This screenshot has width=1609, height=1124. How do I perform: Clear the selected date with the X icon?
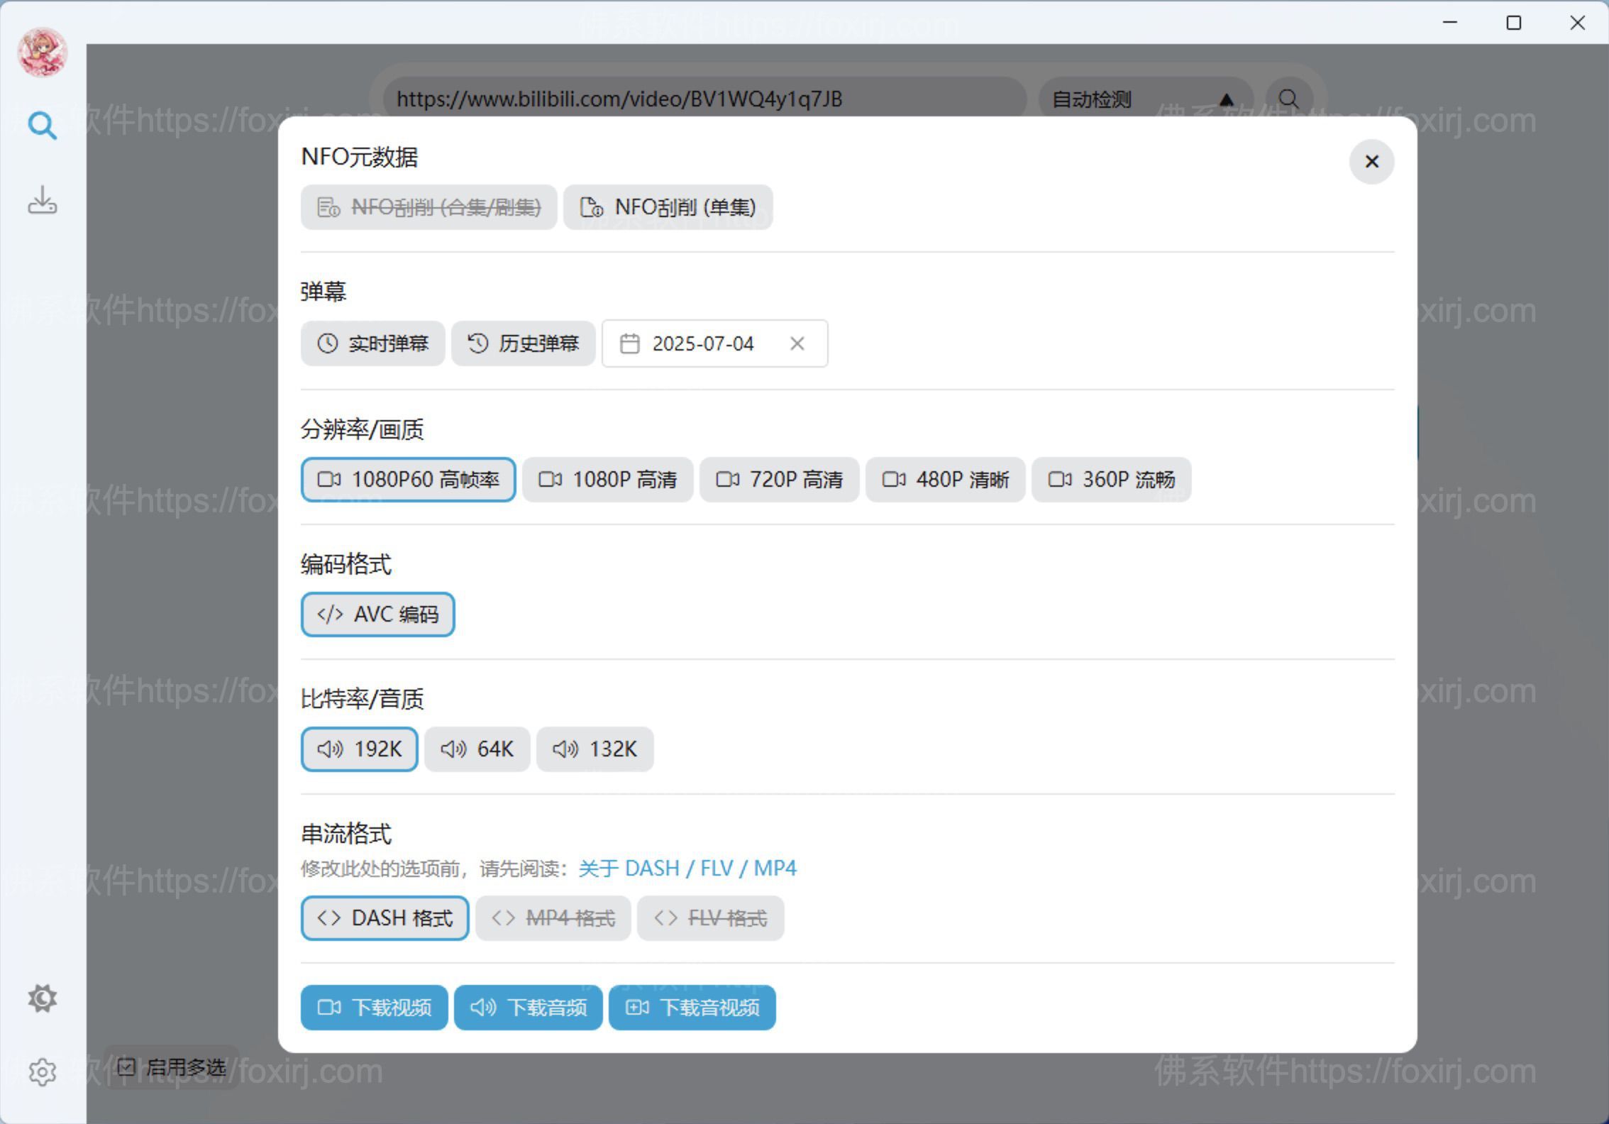pos(797,343)
